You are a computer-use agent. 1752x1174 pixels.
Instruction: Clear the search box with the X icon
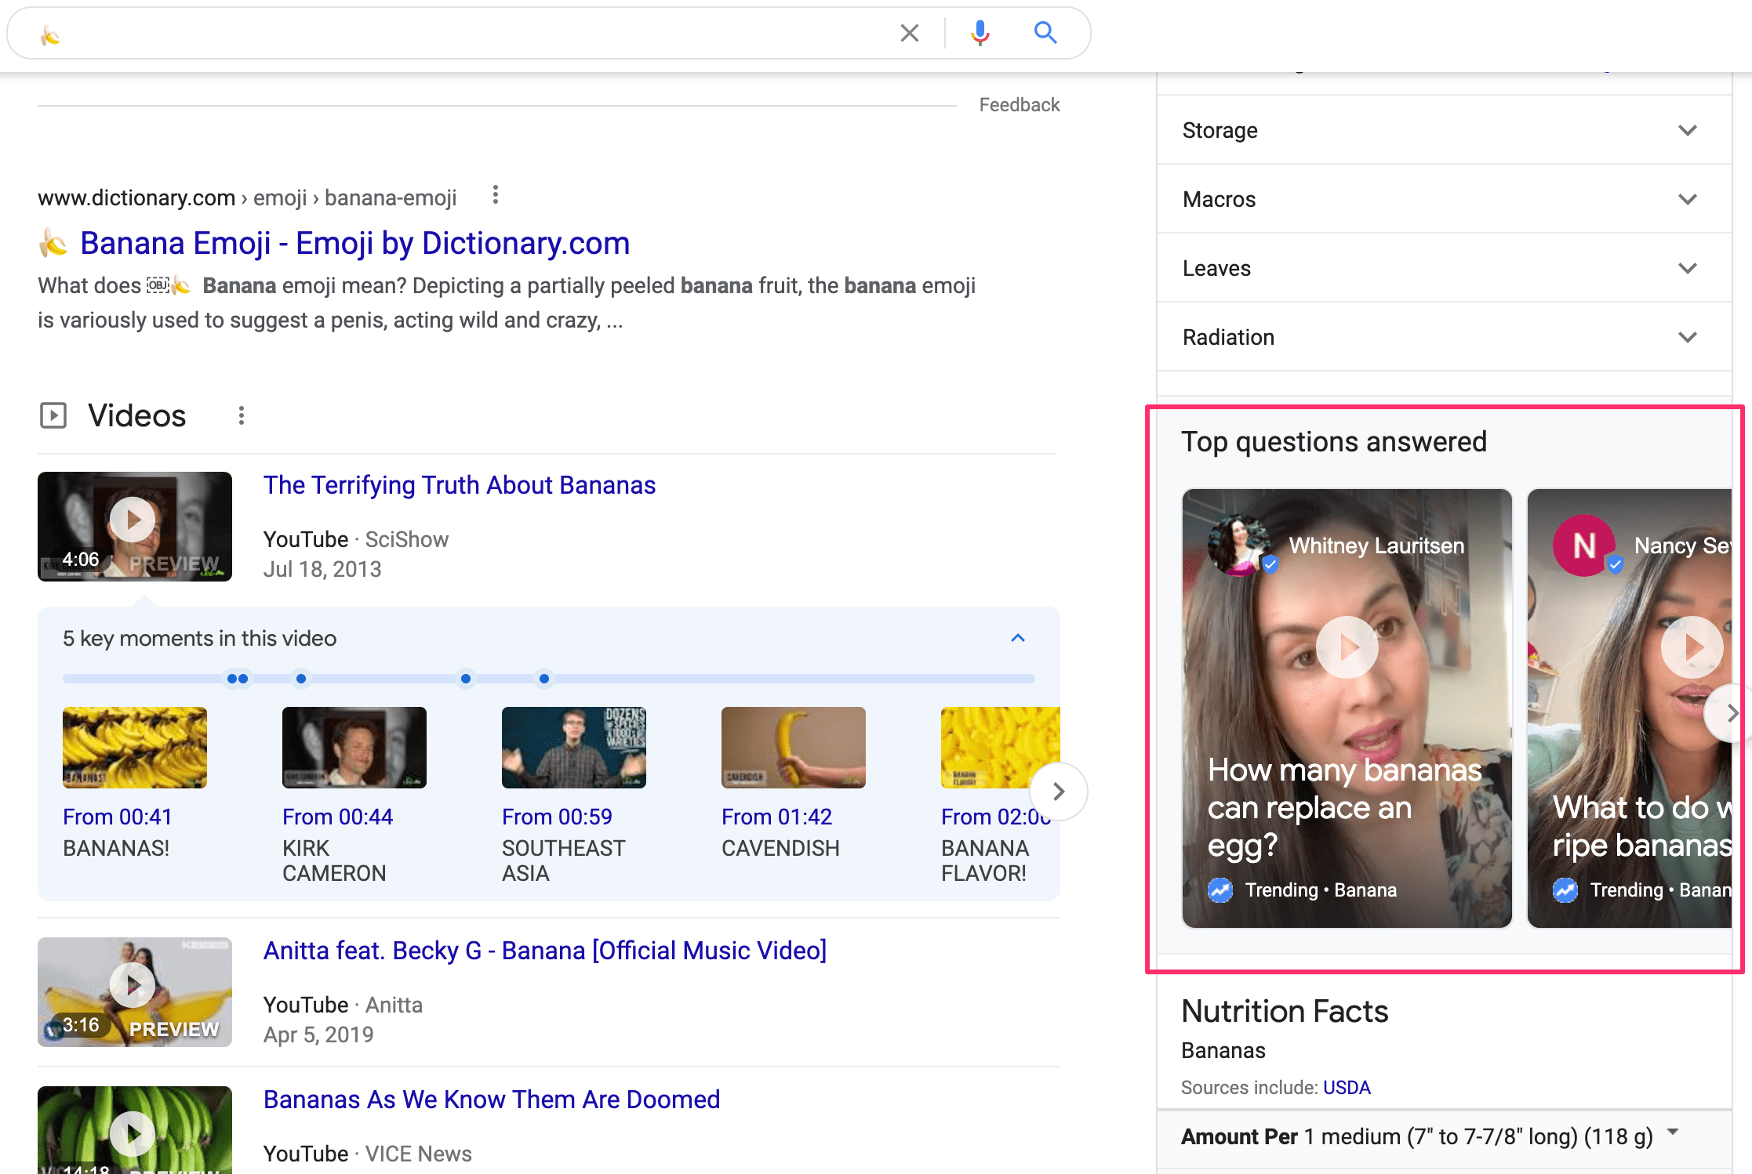pyautogui.click(x=909, y=33)
